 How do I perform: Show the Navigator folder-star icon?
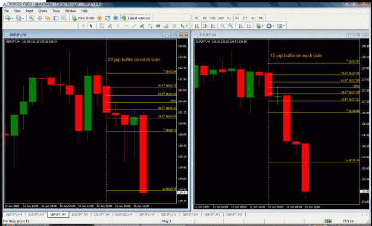48,18
